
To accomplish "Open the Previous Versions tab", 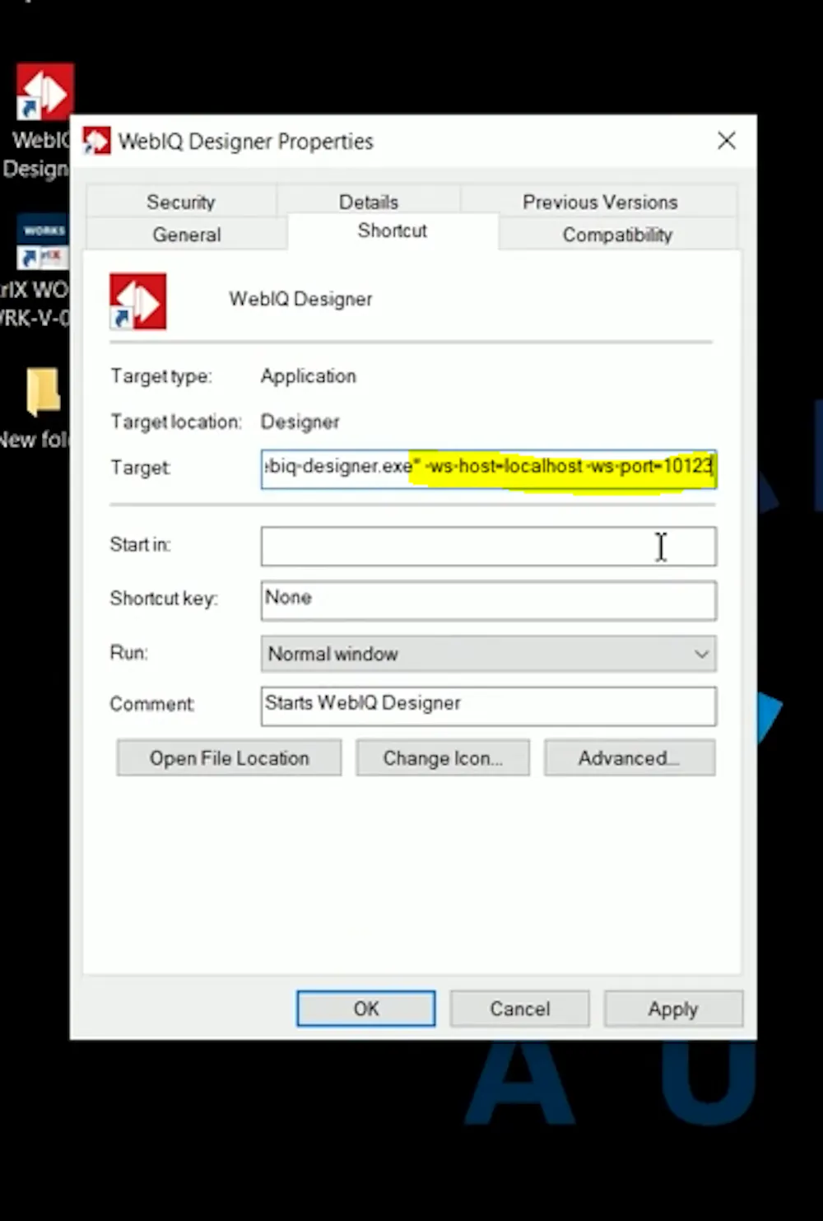I will (600, 202).
